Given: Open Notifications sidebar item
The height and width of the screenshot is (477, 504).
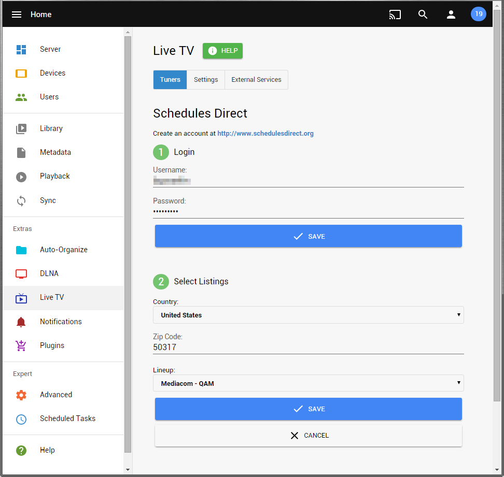Looking at the screenshot, I should [x=63, y=322].
